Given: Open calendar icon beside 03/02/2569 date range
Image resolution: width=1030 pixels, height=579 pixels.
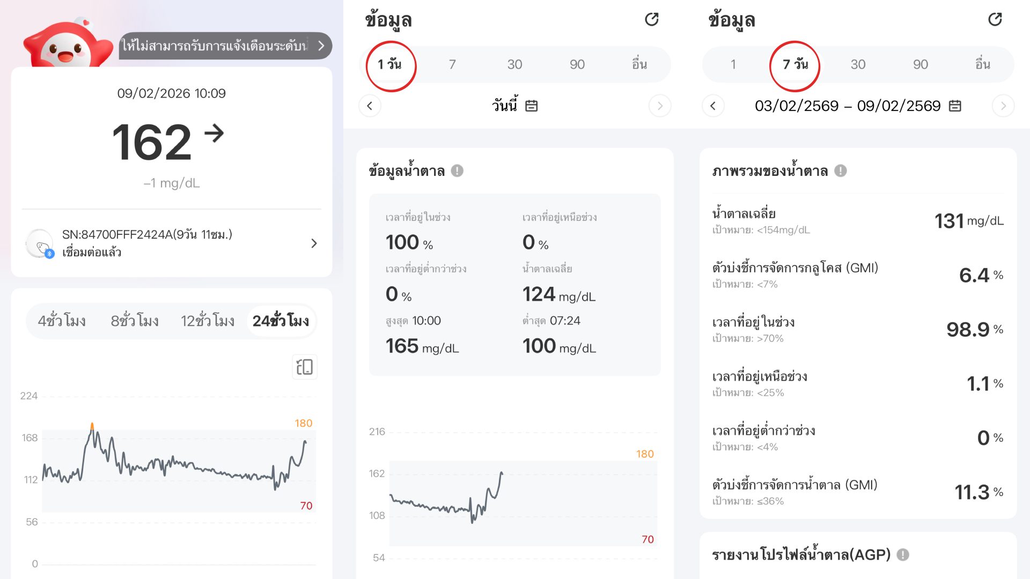Looking at the screenshot, I should (x=955, y=106).
